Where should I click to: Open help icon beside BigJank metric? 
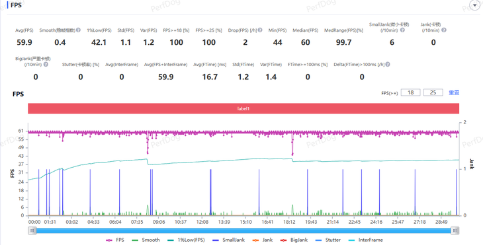(46, 65)
